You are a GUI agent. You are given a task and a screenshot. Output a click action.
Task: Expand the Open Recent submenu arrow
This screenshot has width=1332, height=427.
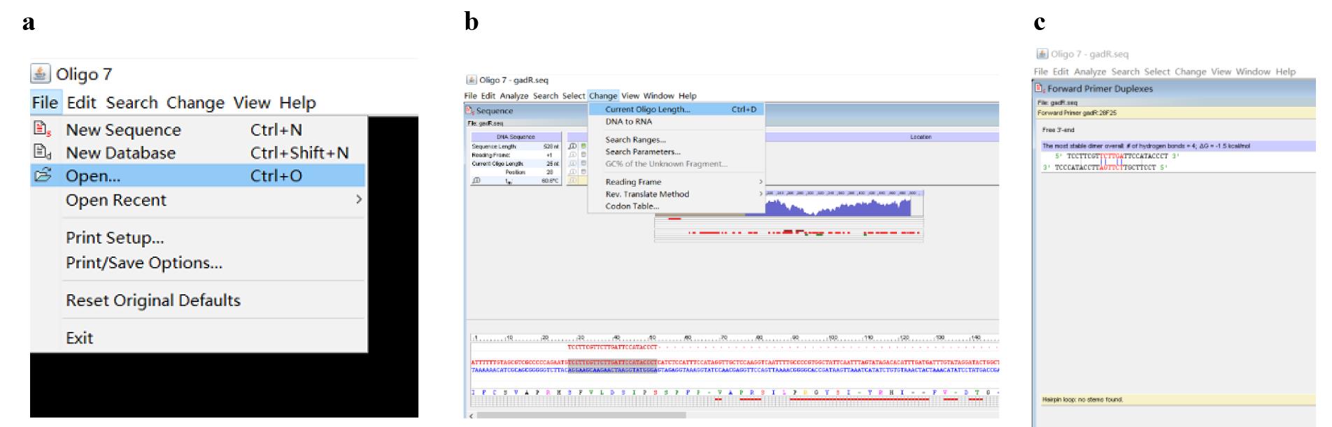pyautogui.click(x=359, y=199)
